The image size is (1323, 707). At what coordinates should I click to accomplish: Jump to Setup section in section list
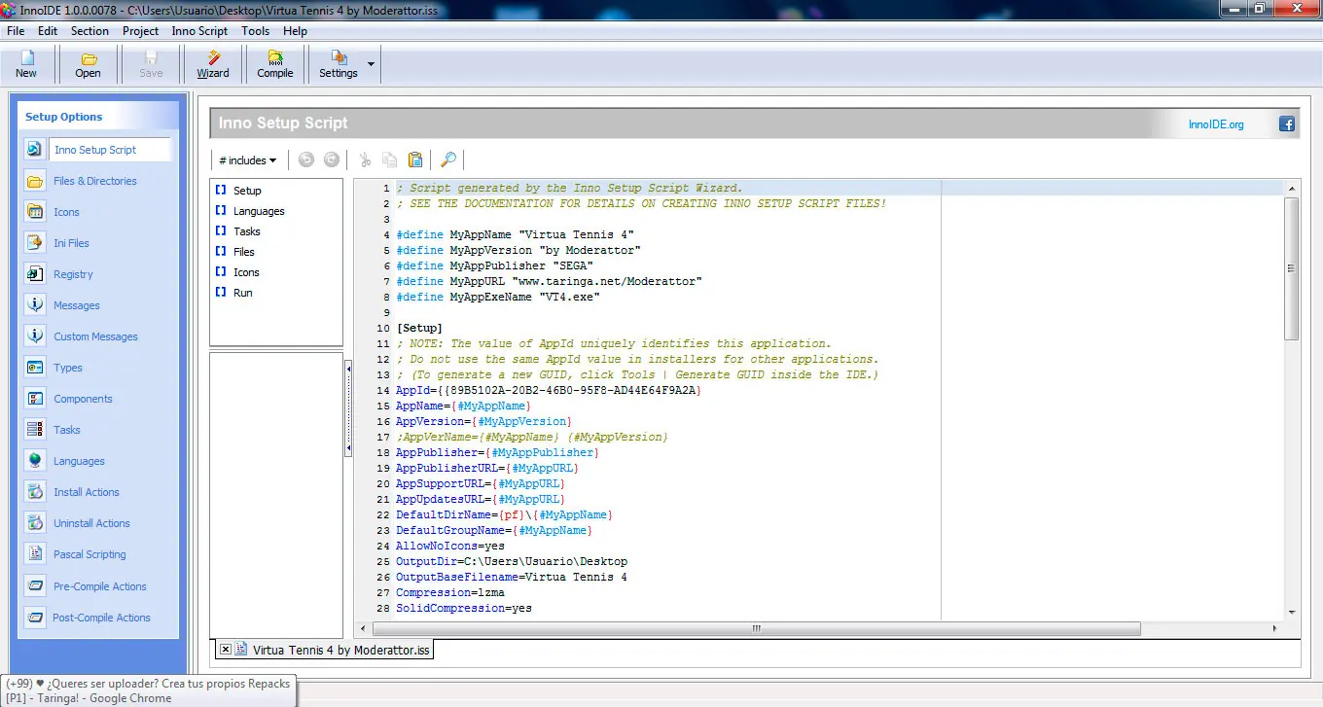247,191
